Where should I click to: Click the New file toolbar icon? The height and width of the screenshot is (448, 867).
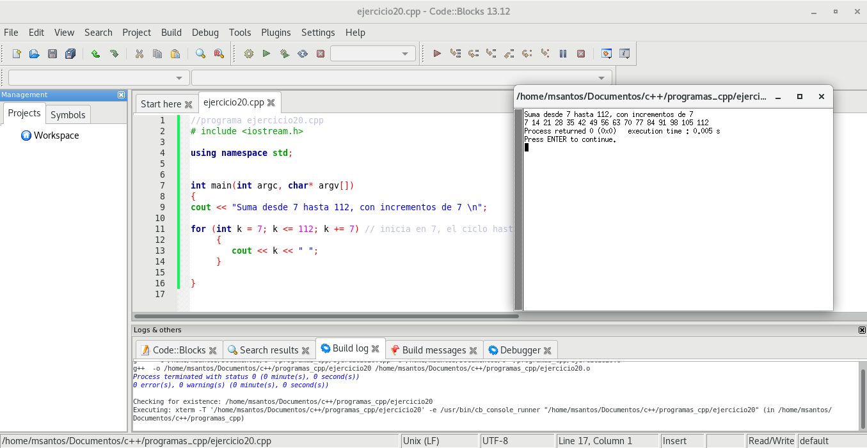coord(17,54)
